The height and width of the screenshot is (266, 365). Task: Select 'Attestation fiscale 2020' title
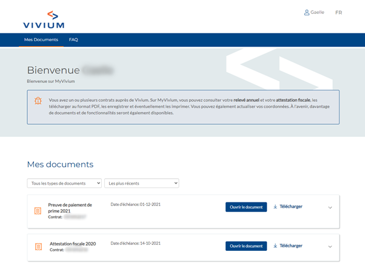(x=73, y=244)
